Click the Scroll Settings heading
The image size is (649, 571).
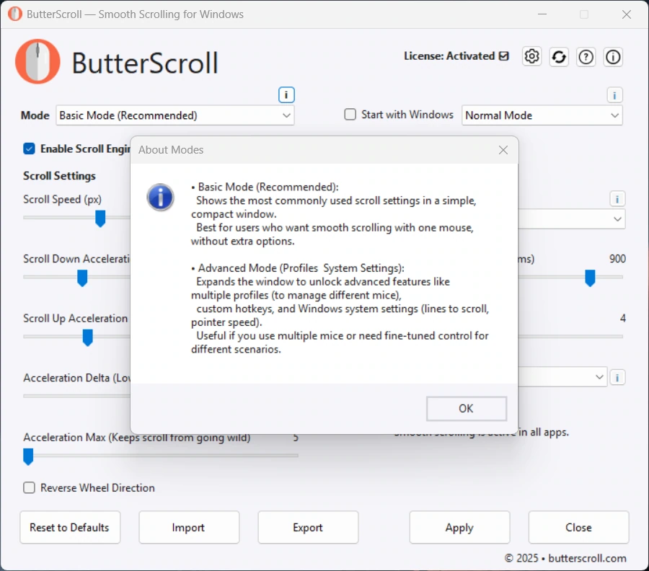[59, 176]
